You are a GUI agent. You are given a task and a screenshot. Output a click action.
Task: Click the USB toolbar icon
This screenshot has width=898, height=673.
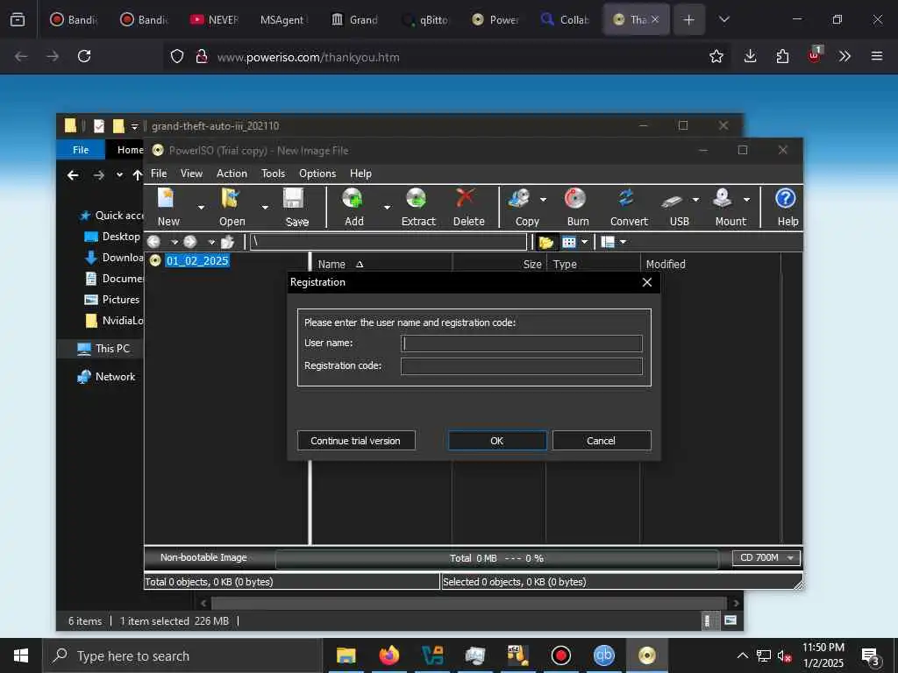(x=673, y=201)
